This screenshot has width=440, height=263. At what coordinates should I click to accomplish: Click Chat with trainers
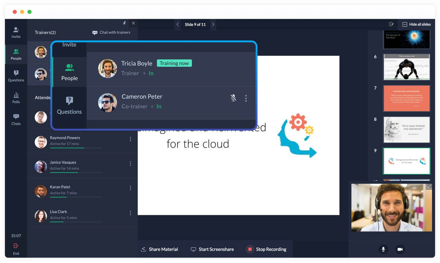pyautogui.click(x=111, y=32)
